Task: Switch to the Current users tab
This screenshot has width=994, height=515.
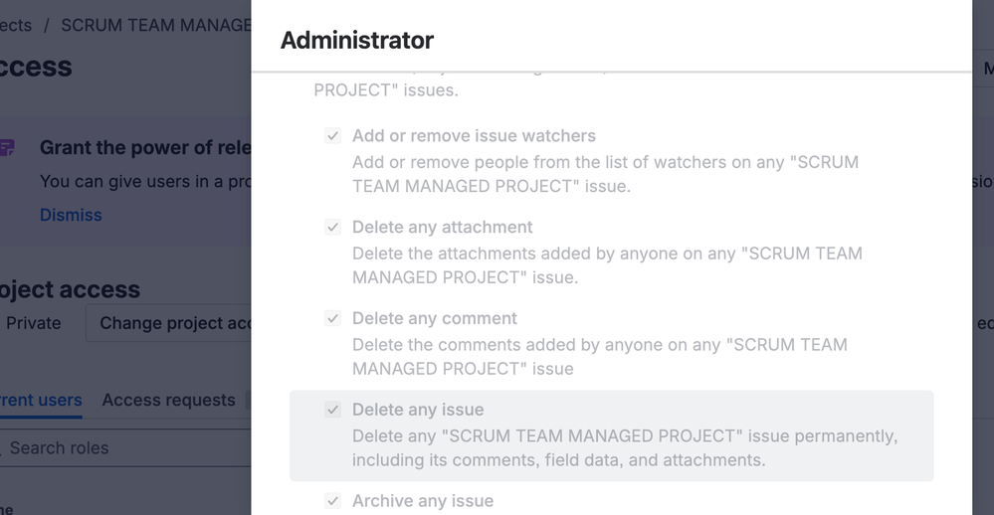Action: [x=40, y=400]
